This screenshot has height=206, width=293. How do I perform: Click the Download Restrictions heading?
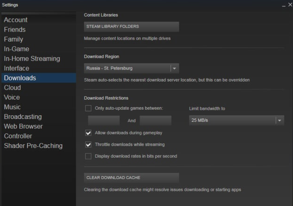click(106, 98)
